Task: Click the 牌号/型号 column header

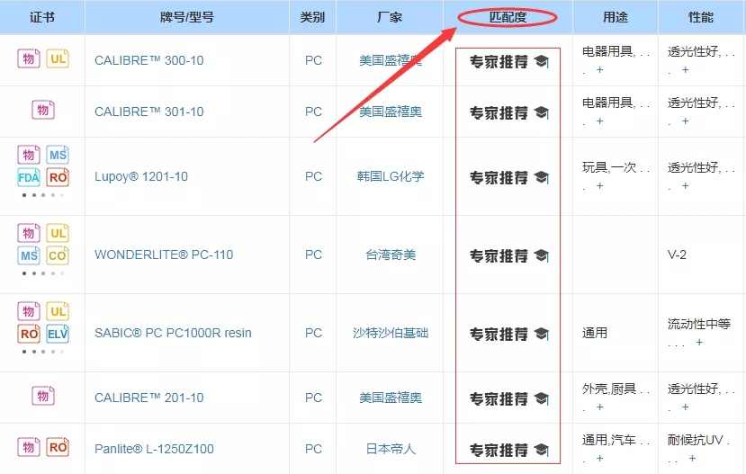Action: point(187,17)
